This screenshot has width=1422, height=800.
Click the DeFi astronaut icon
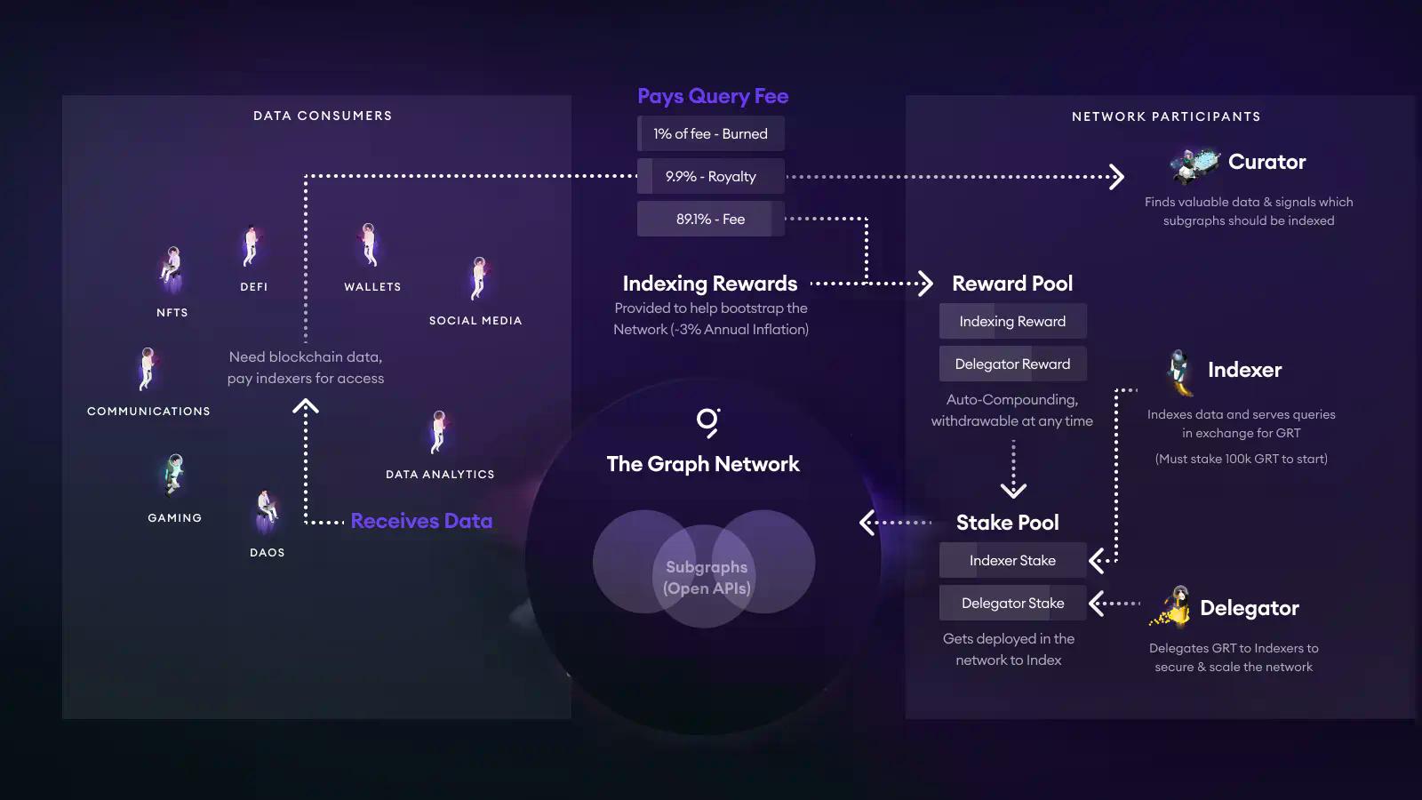[252, 247]
